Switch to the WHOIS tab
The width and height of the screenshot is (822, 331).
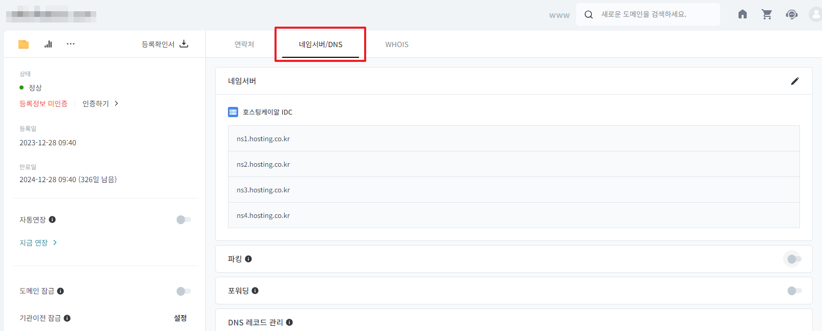pyautogui.click(x=397, y=45)
